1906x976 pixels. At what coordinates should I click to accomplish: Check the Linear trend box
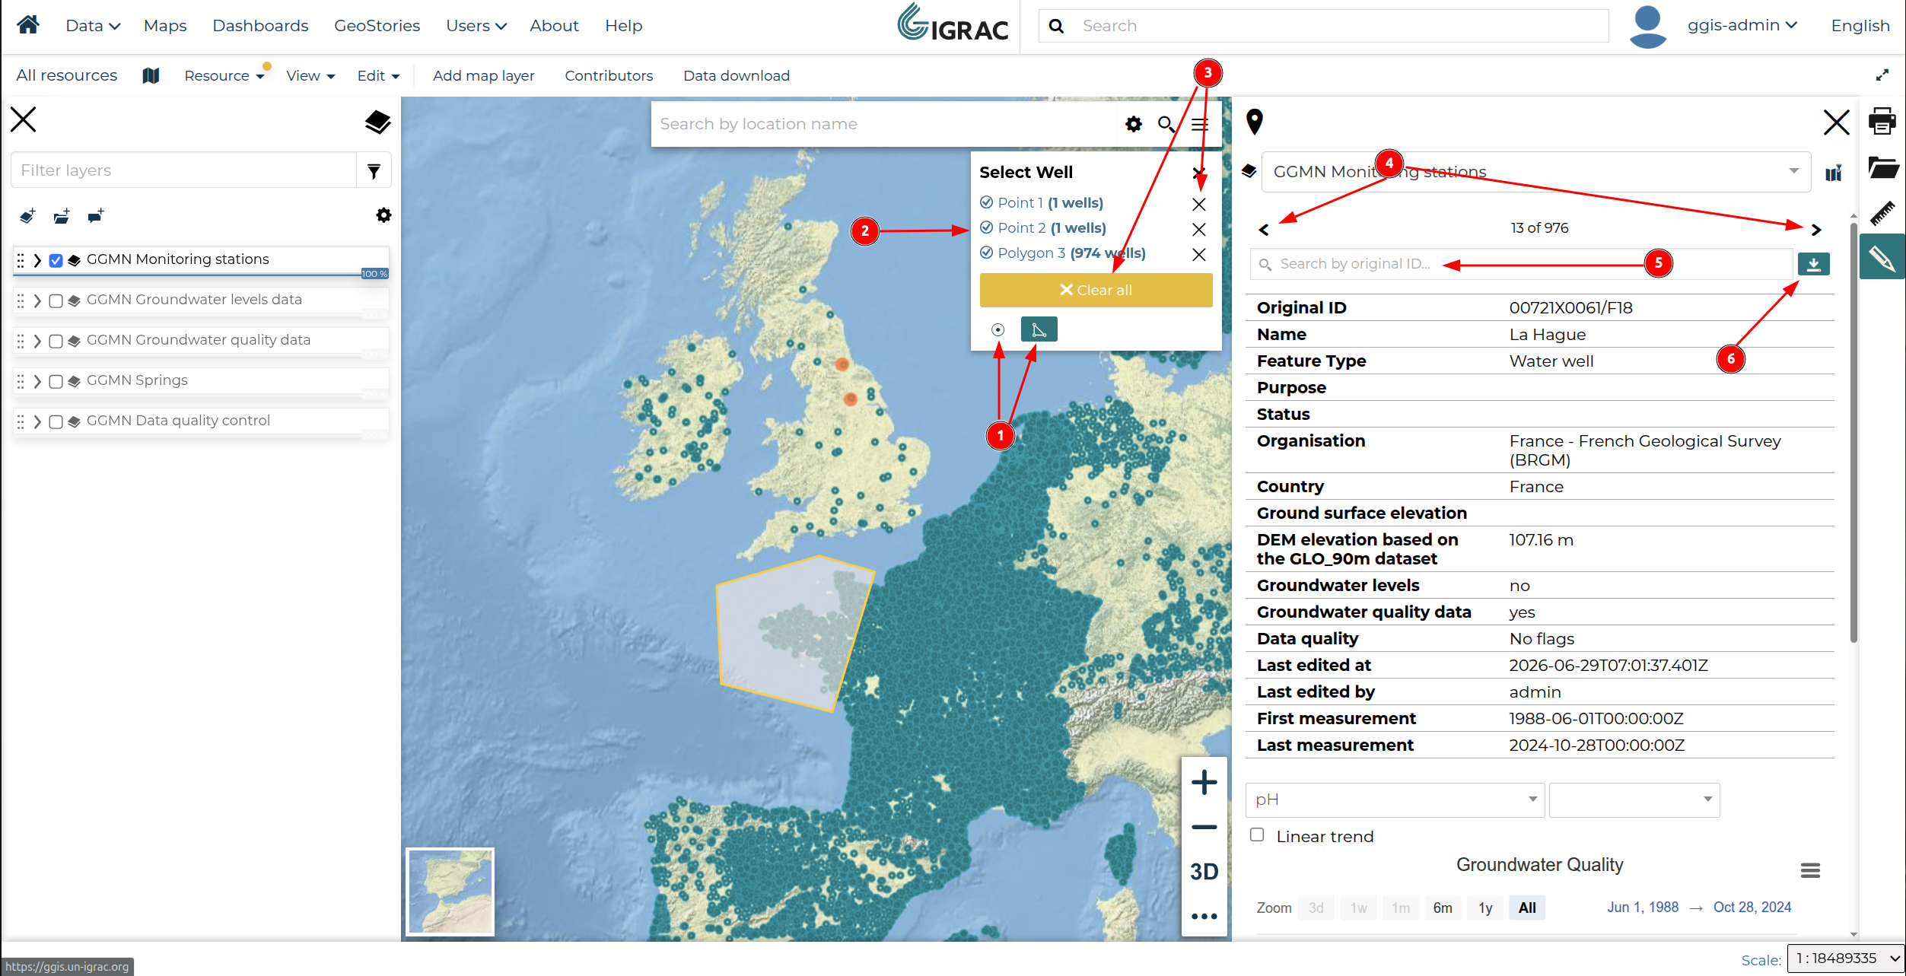pos(1257,835)
